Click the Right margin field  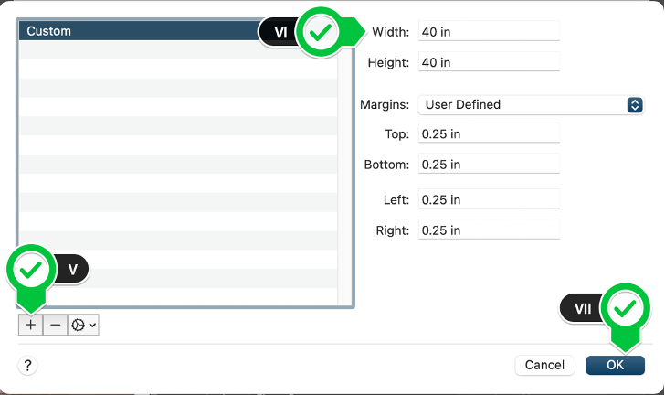pyautogui.click(x=489, y=230)
